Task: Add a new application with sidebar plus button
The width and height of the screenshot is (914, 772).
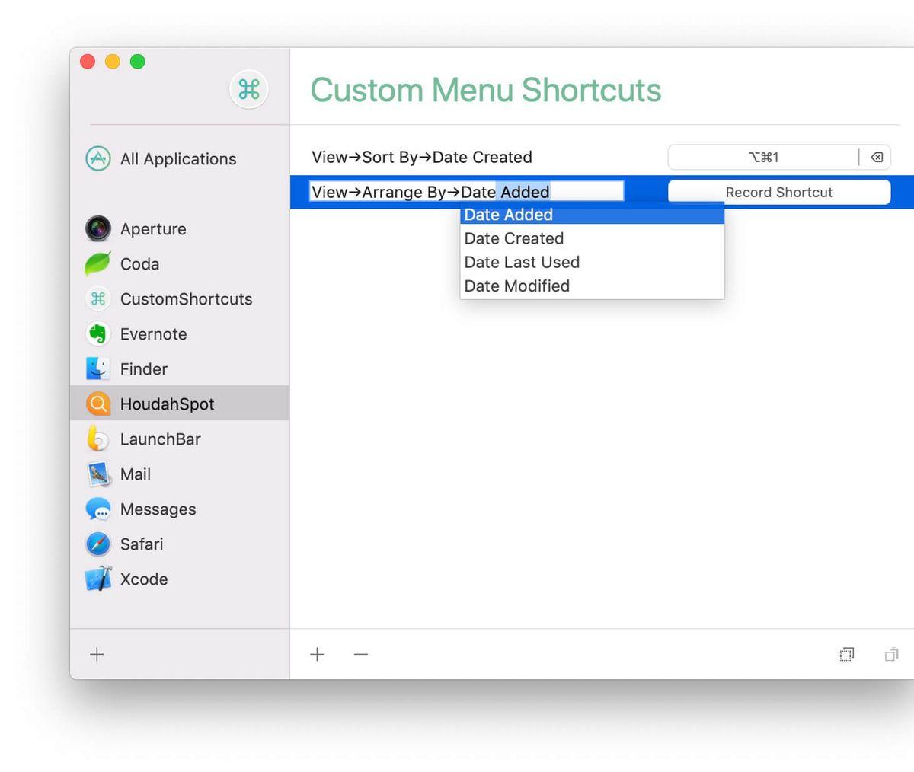Action: (x=97, y=654)
